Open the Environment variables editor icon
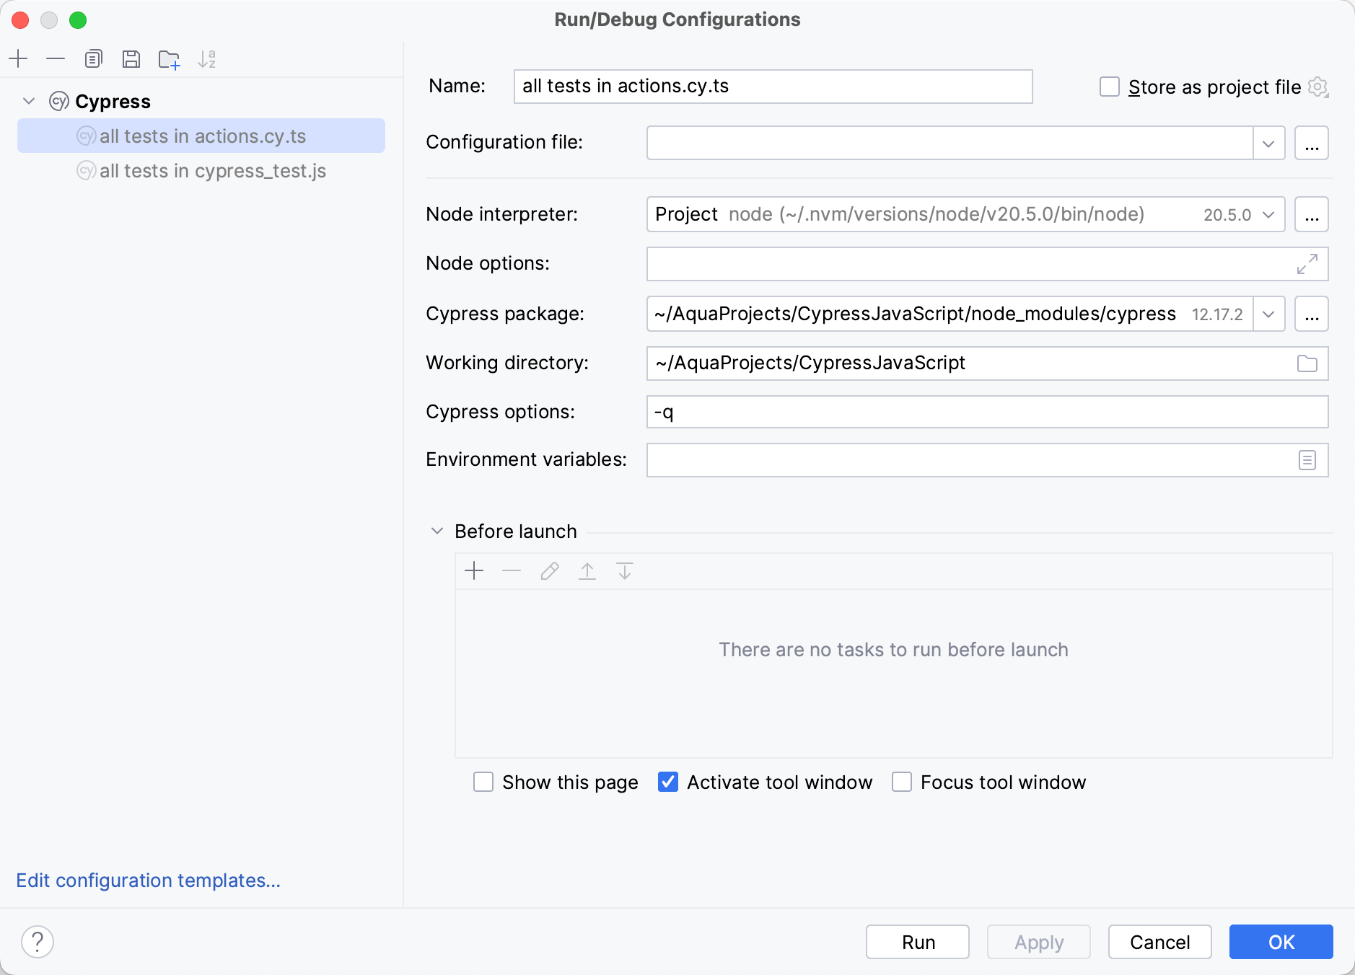The height and width of the screenshot is (975, 1355). pos(1307,460)
